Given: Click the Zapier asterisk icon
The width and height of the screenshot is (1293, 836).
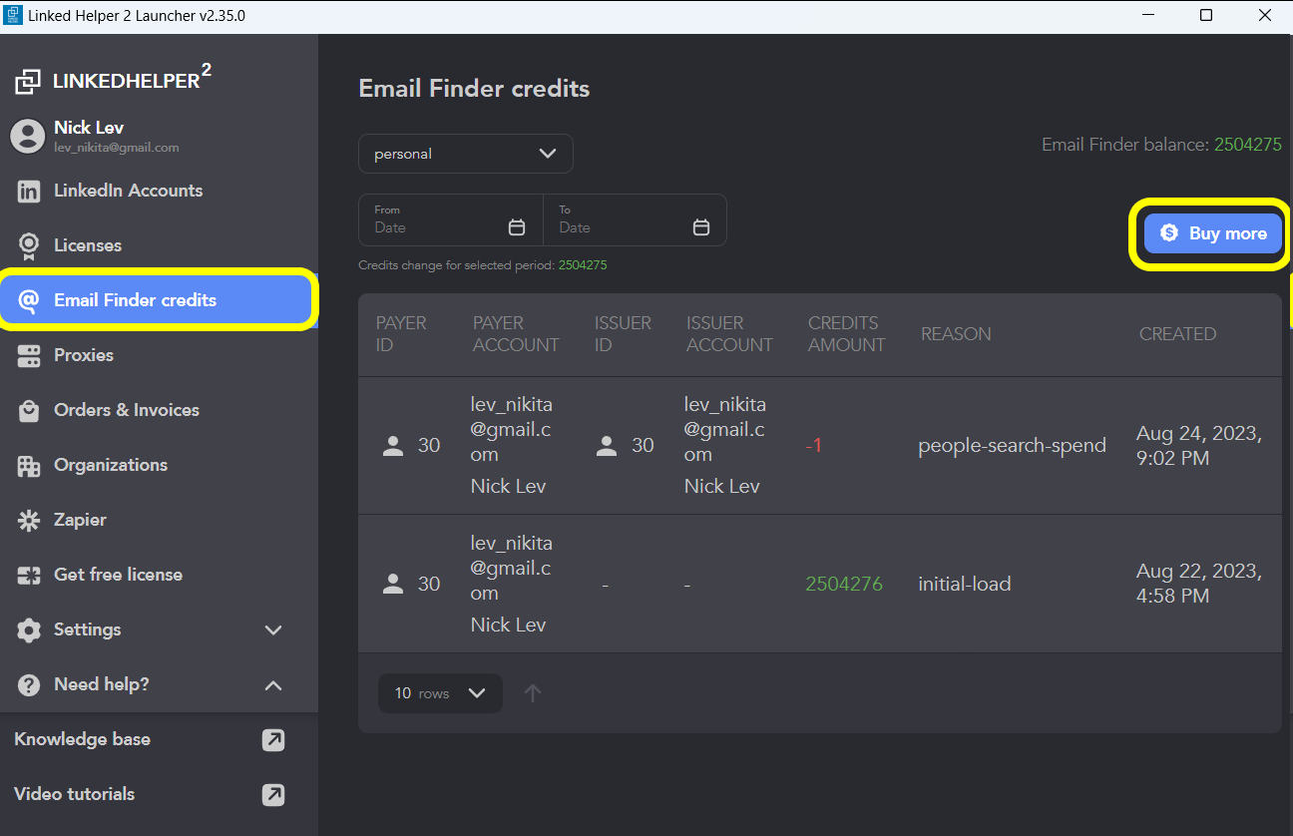Looking at the screenshot, I should pos(30,520).
